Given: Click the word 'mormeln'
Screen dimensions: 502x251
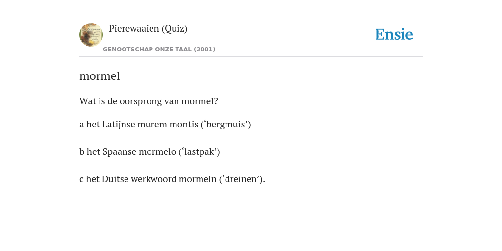Looking at the screenshot, I should (x=198, y=179).
